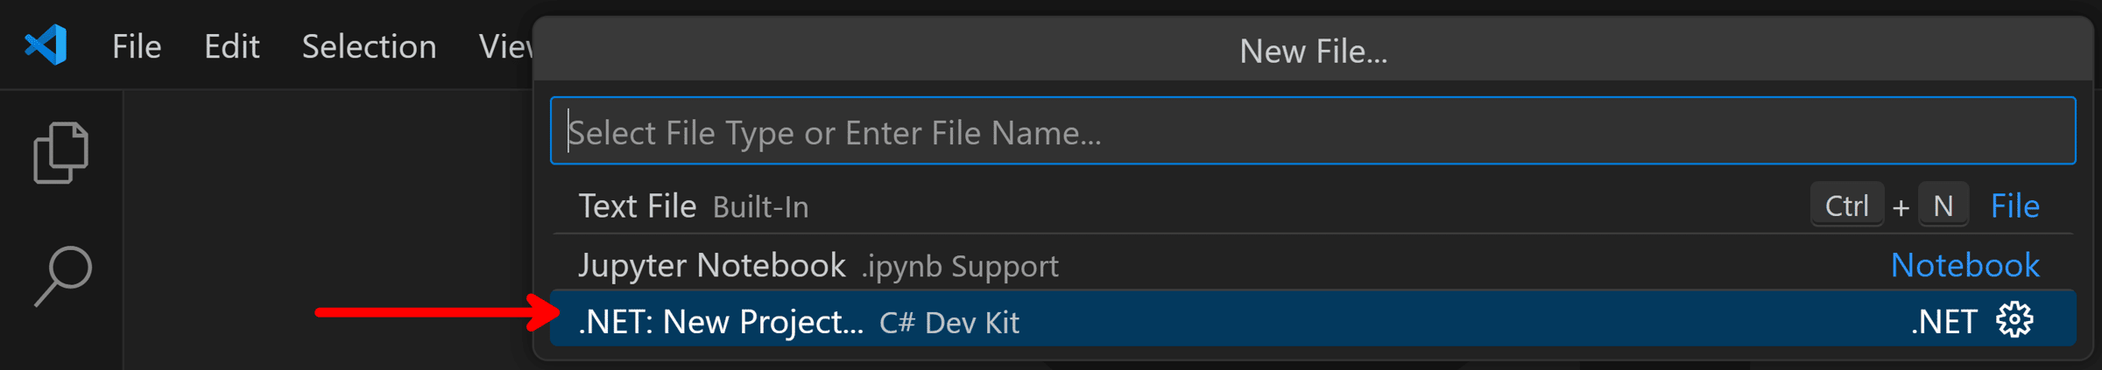Screen dimensions: 2102x370
Task: Click the gear icon on .NET row
Action: pos(2014,320)
